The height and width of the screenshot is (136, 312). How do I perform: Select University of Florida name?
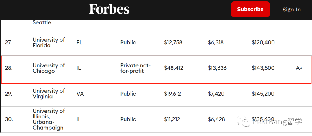49,42
